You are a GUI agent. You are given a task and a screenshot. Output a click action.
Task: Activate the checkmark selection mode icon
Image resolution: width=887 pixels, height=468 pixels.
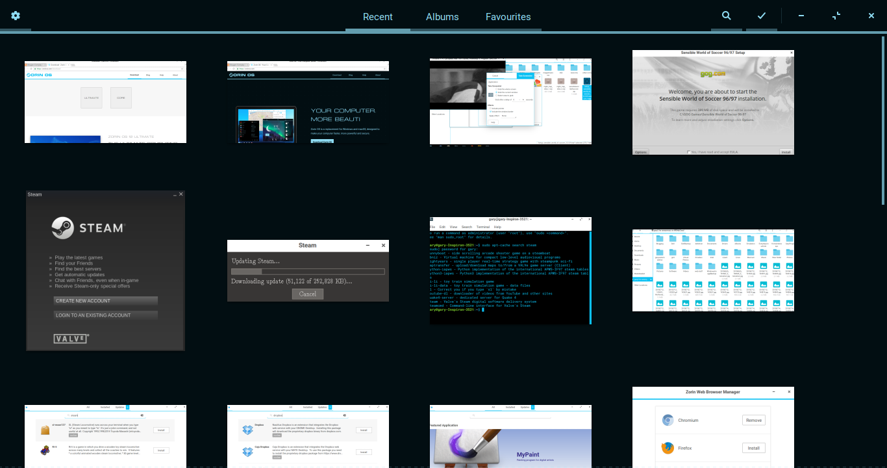[x=762, y=16]
